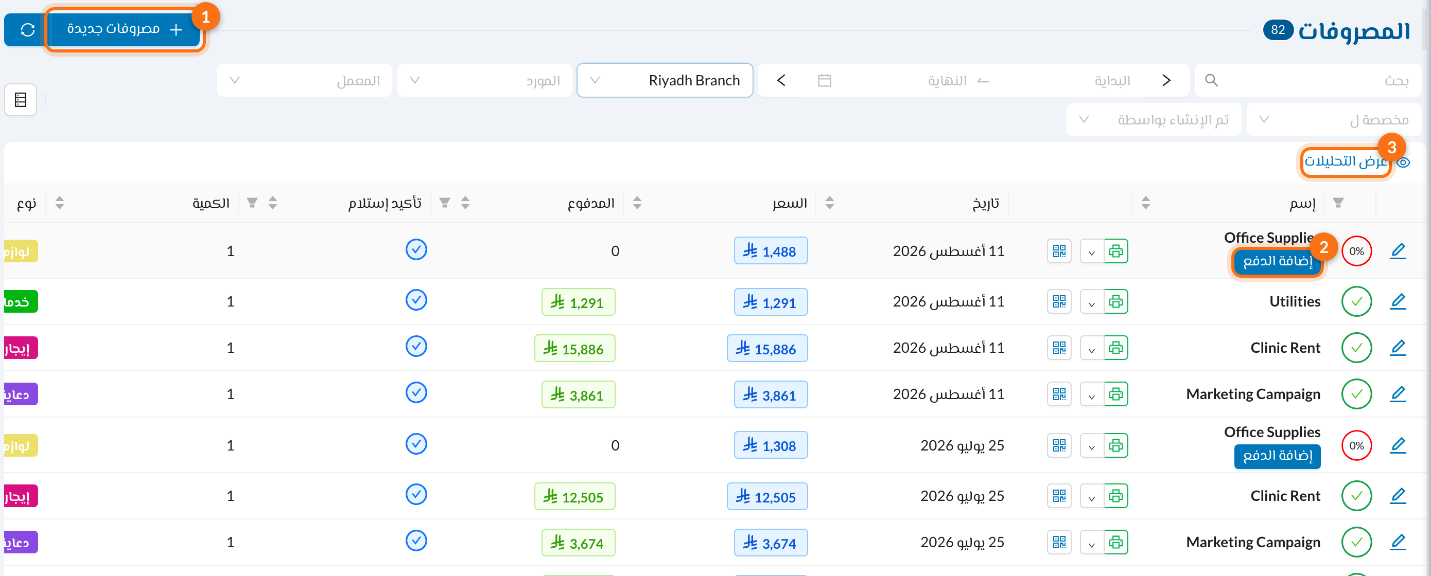1431x576 pixels.
Task: Edit the Utilities expense with pencil icon
Action: pos(1398,301)
